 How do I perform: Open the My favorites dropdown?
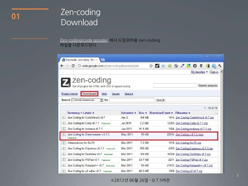(199, 72)
